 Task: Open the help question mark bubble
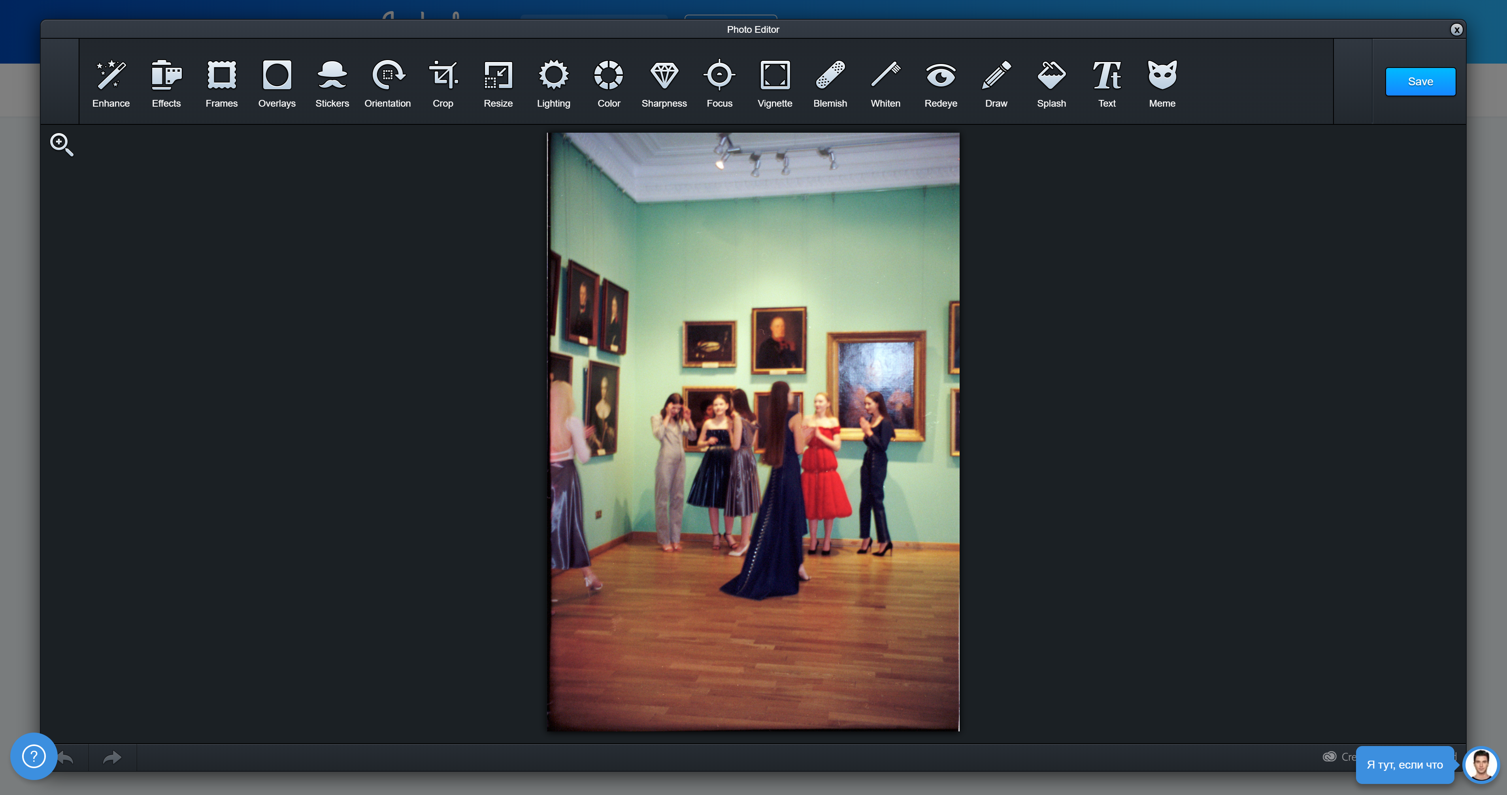coord(33,756)
